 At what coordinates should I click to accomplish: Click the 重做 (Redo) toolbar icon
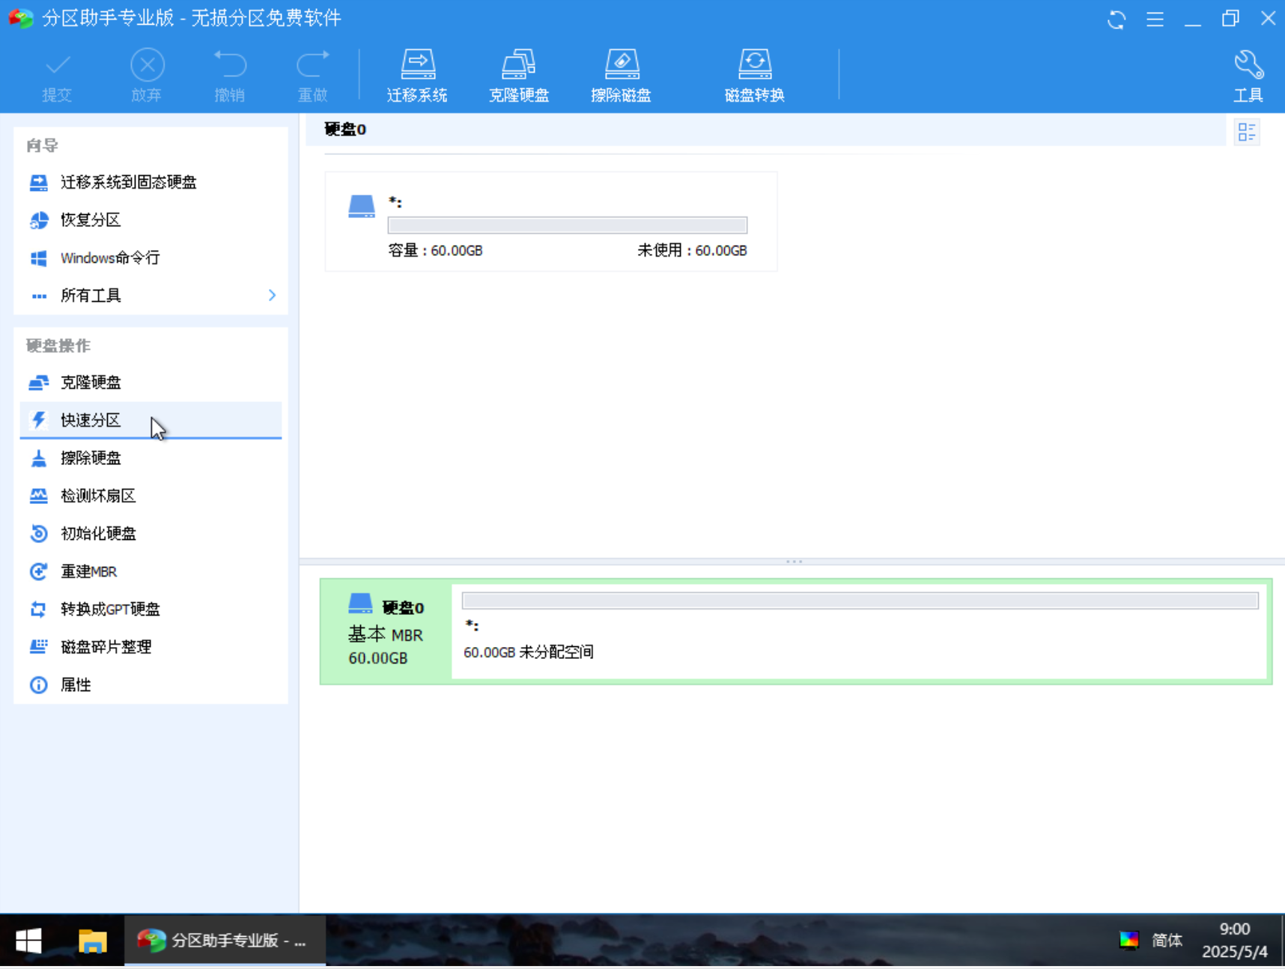[x=313, y=76]
